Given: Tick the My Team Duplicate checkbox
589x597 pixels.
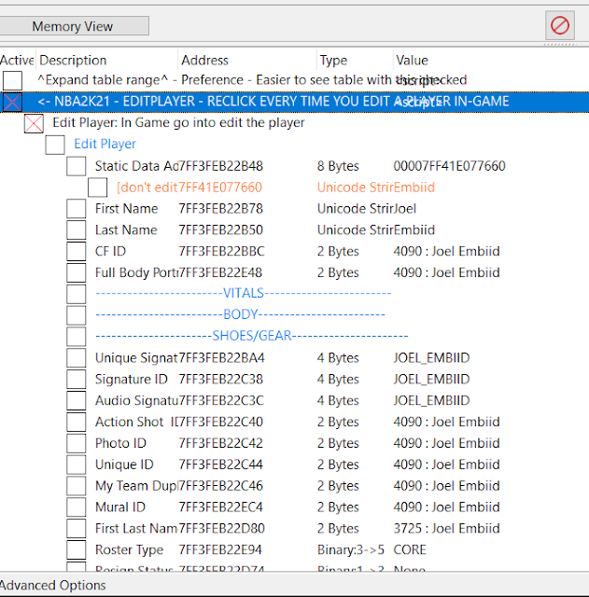Looking at the screenshot, I should (x=77, y=486).
